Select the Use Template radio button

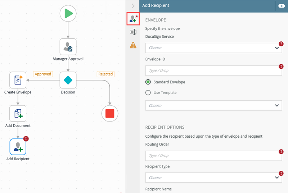(x=148, y=92)
